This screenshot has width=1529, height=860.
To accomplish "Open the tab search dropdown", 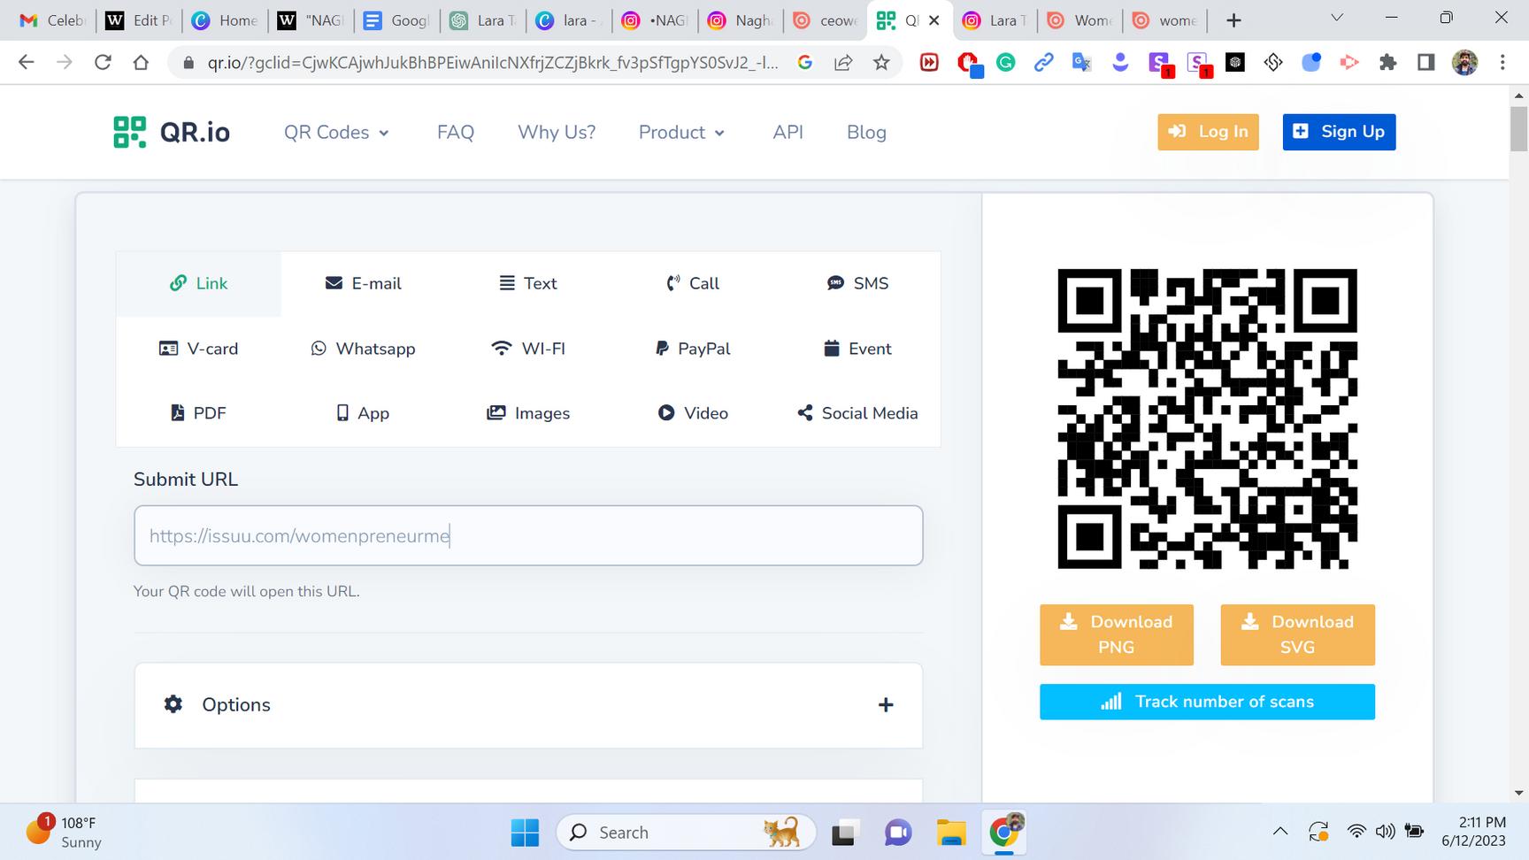I will click(1337, 18).
